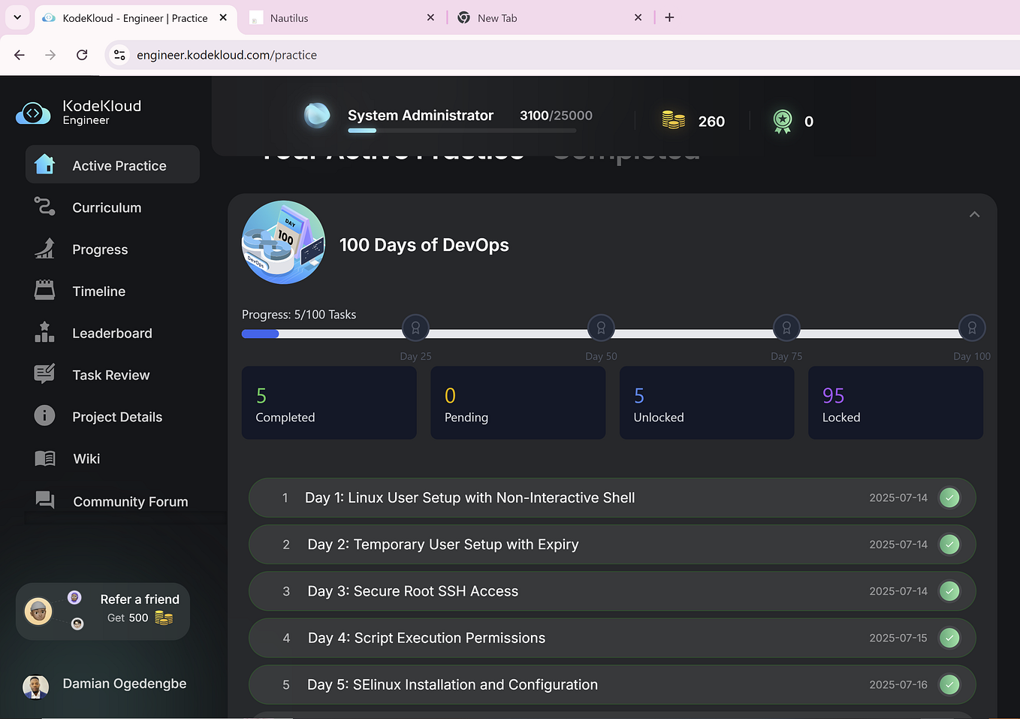Click the Day 50 milestone marker
The image size is (1020, 719).
(601, 328)
